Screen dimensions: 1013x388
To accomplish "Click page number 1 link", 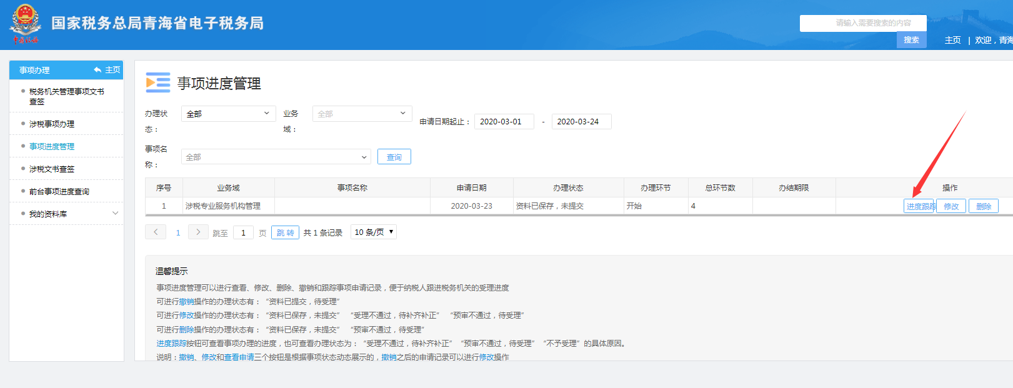I will [x=178, y=232].
